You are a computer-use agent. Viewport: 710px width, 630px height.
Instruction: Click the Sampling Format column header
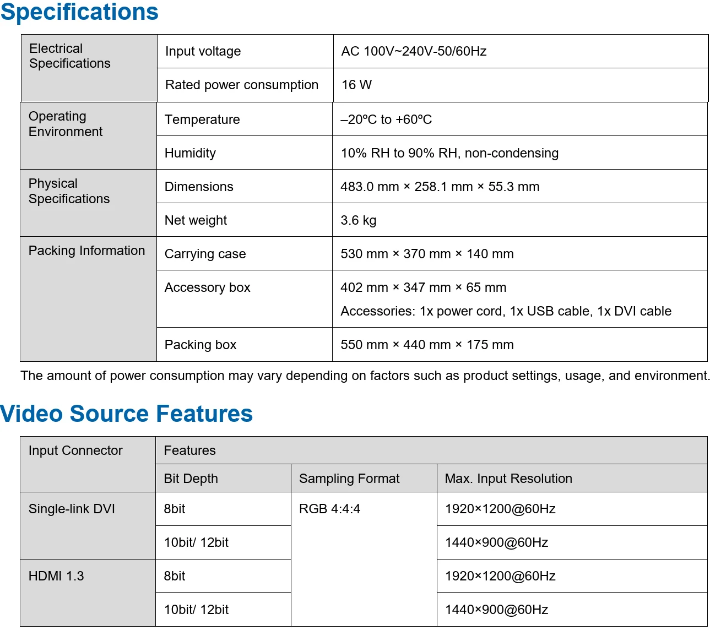point(349,479)
